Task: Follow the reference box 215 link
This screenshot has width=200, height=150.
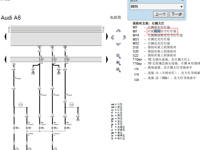Action: tap(33, 74)
